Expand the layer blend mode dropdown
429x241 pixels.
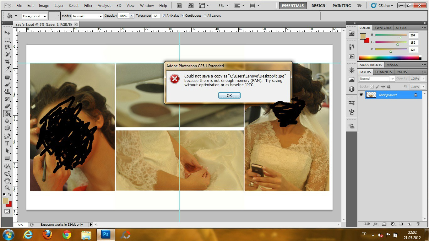pyautogui.click(x=377, y=79)
